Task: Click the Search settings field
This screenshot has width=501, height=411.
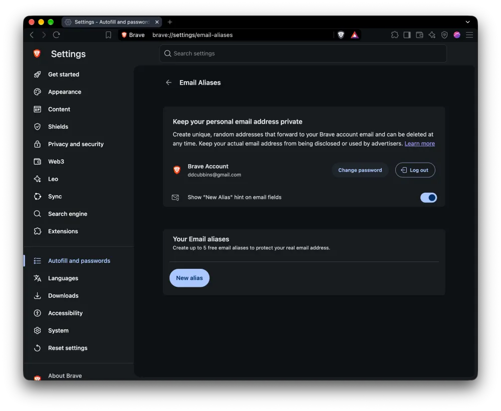Action: coord(303,54)
